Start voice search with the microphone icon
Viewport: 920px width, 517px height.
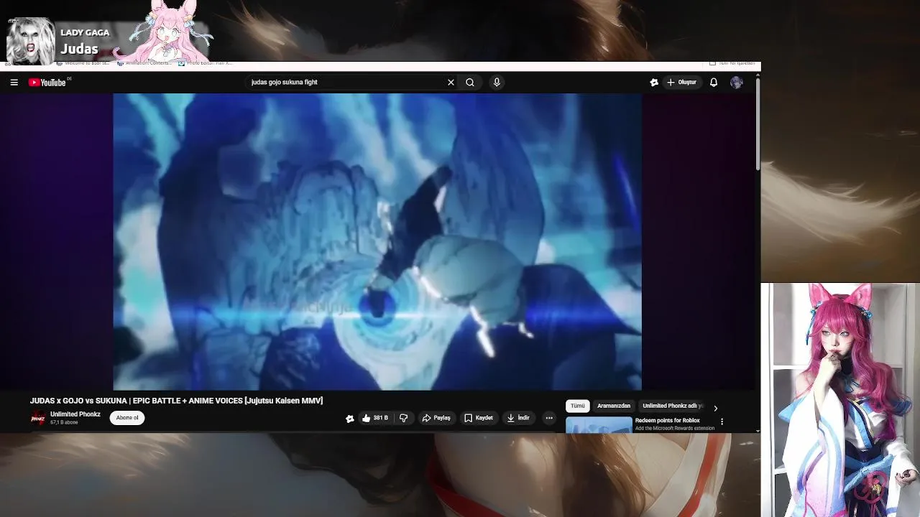point(497,83)
